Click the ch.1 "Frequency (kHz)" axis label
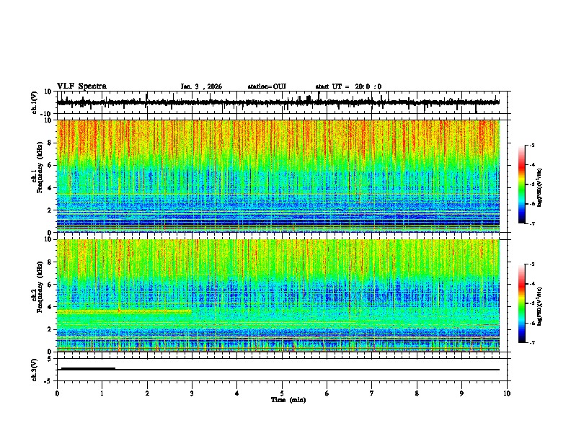The image size is (571, 441). 40,168
